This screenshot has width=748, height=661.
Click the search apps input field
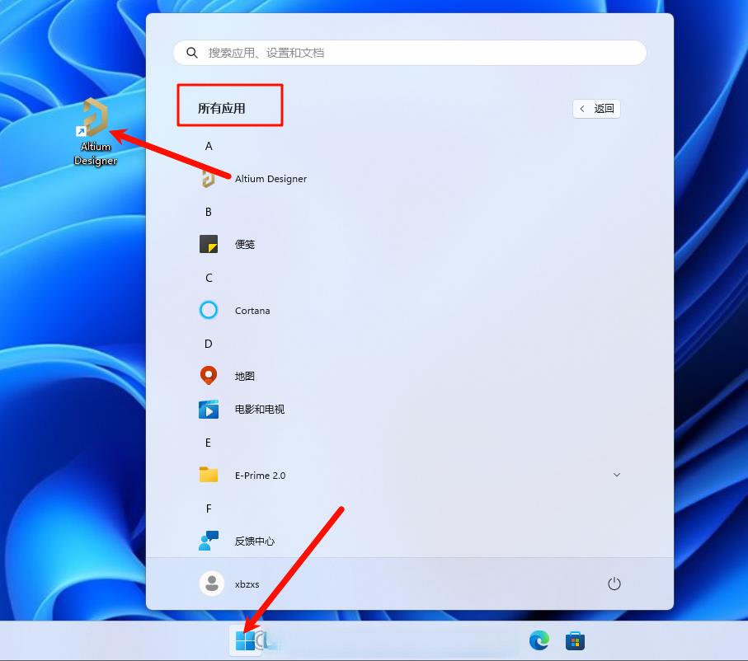pos(410,53)
